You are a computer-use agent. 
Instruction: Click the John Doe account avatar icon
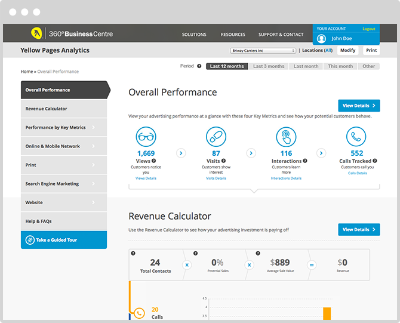(x=321, y=39)
